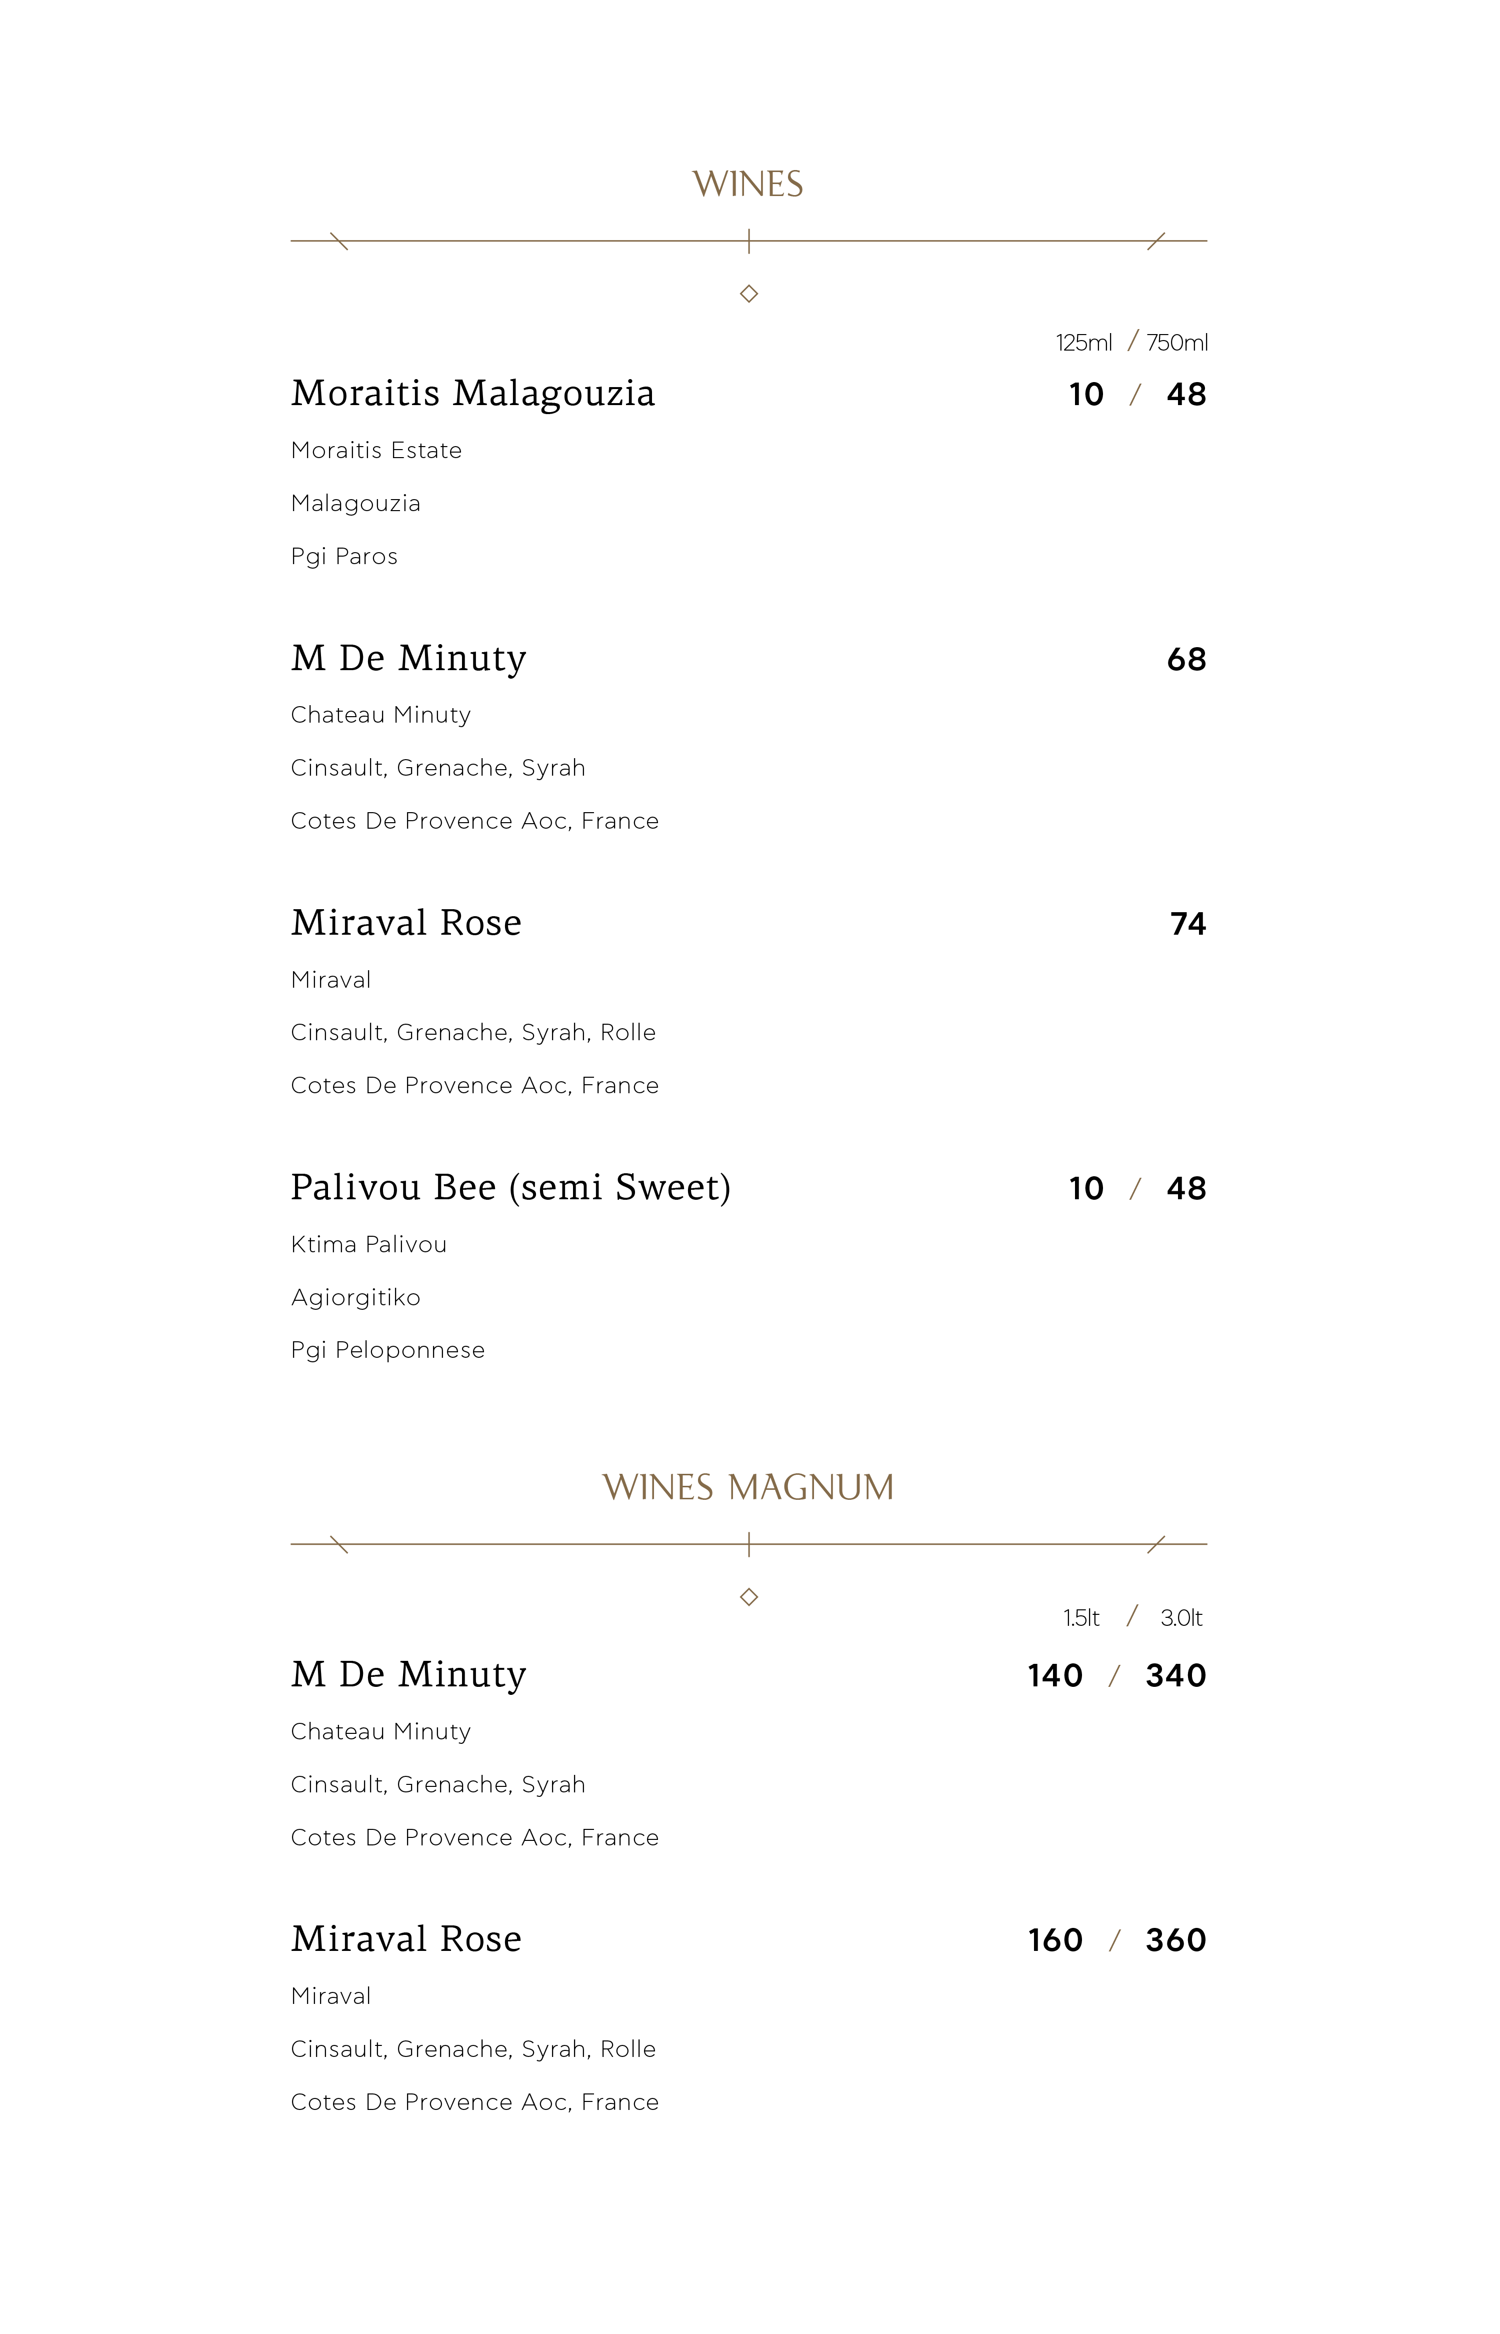Select the Moraitis Malagouzia wine title
Viewport: 1500px width, 2334px height.
click(472, 394)
